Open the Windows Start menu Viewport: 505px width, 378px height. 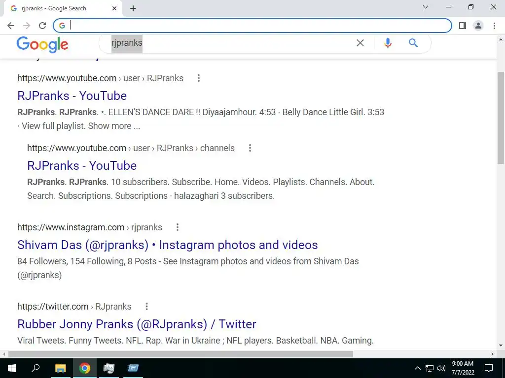(12, 368)
